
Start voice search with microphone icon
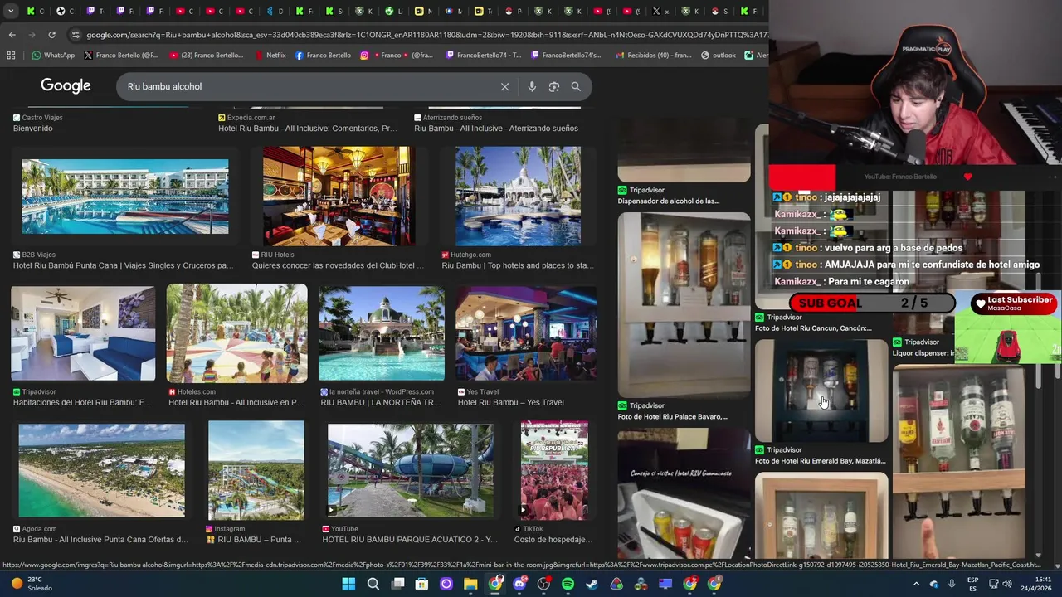point(532,86)
